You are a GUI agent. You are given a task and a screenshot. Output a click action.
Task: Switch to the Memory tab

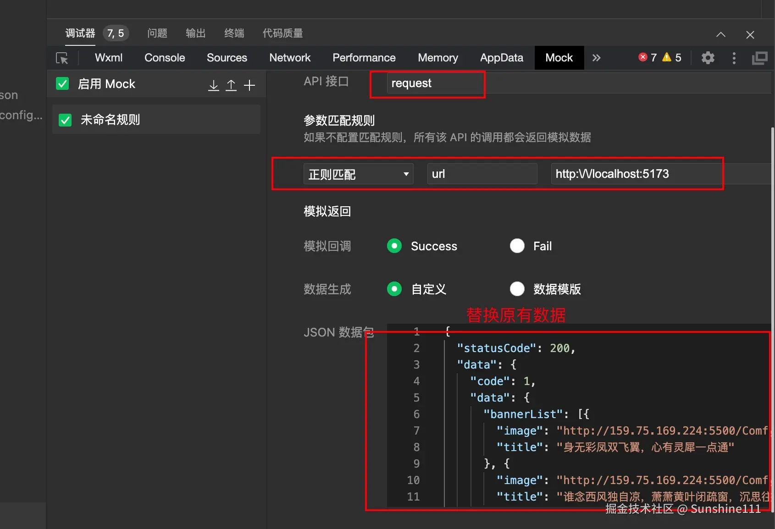[x=438, y=58]
